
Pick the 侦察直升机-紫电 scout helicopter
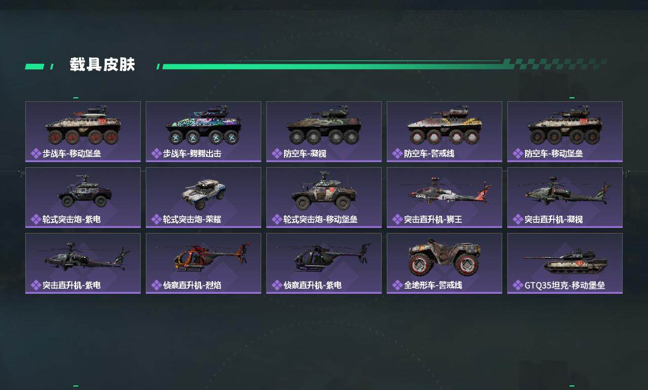tap(324, 263)
